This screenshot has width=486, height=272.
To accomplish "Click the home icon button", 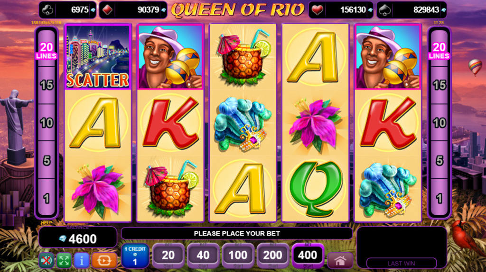I will (x=340, y=261).
